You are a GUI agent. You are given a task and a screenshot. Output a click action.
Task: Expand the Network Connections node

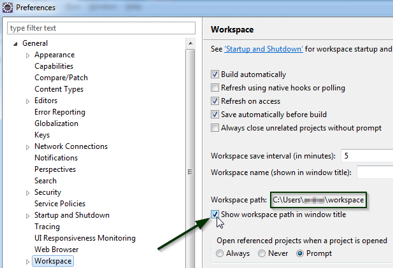(27, 147)
